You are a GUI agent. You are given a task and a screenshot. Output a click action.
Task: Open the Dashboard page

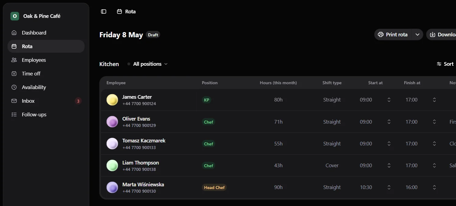pyautogui.click(x=46, y=33)
